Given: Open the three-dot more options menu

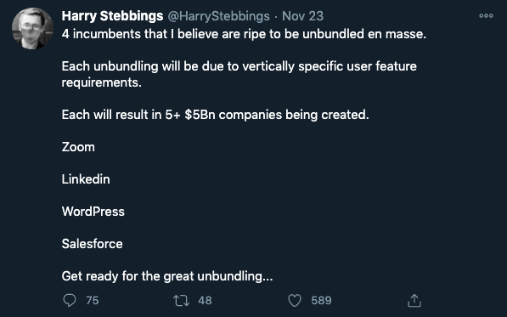Looking at the screenshot, I should tap(486, 15).
